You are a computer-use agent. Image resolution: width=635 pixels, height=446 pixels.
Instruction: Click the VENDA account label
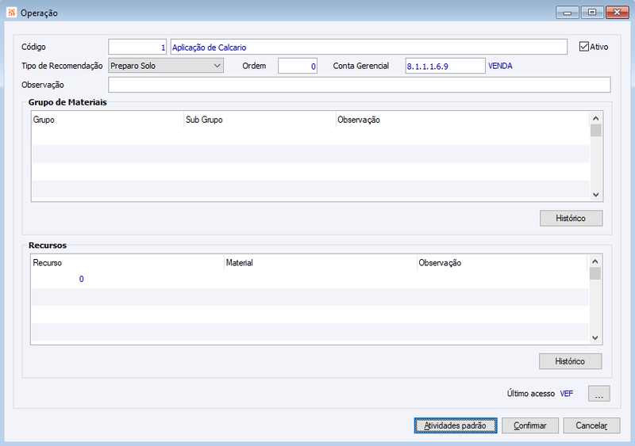coord(500,66)
